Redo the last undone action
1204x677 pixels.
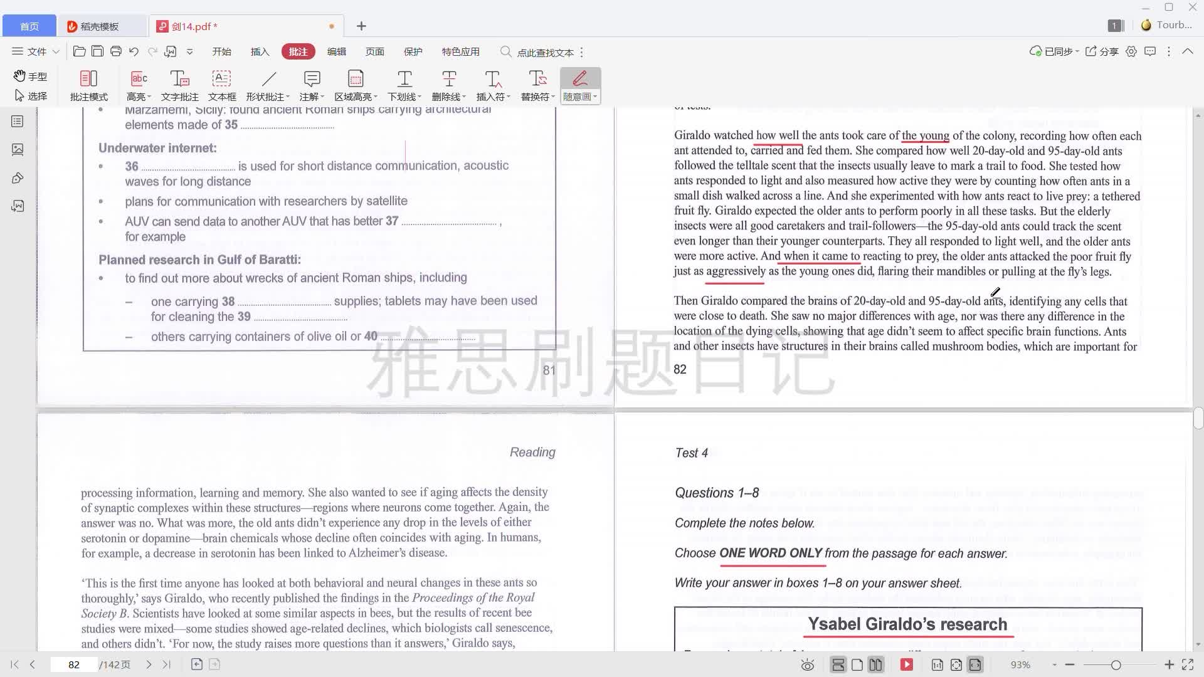(152, 51)
